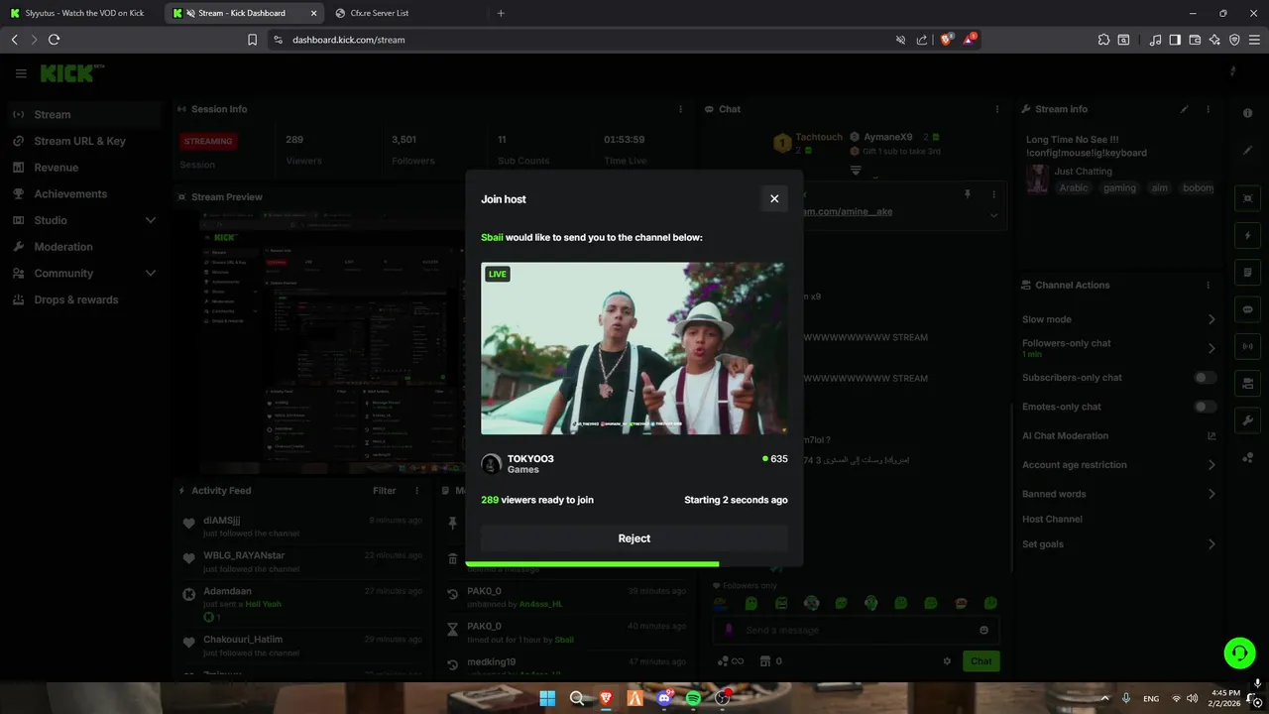Click the broadcast icon in right toolbar
This screenshot has width=1269, height=714.
(1247, 346)
